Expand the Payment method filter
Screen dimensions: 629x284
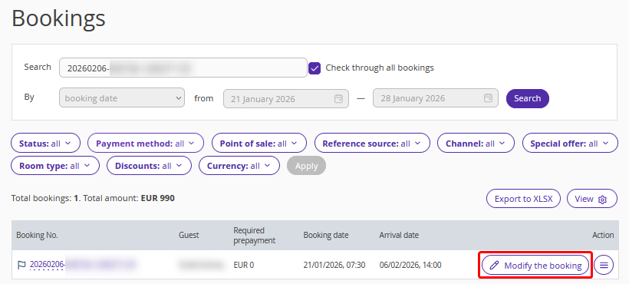point(146,144)
